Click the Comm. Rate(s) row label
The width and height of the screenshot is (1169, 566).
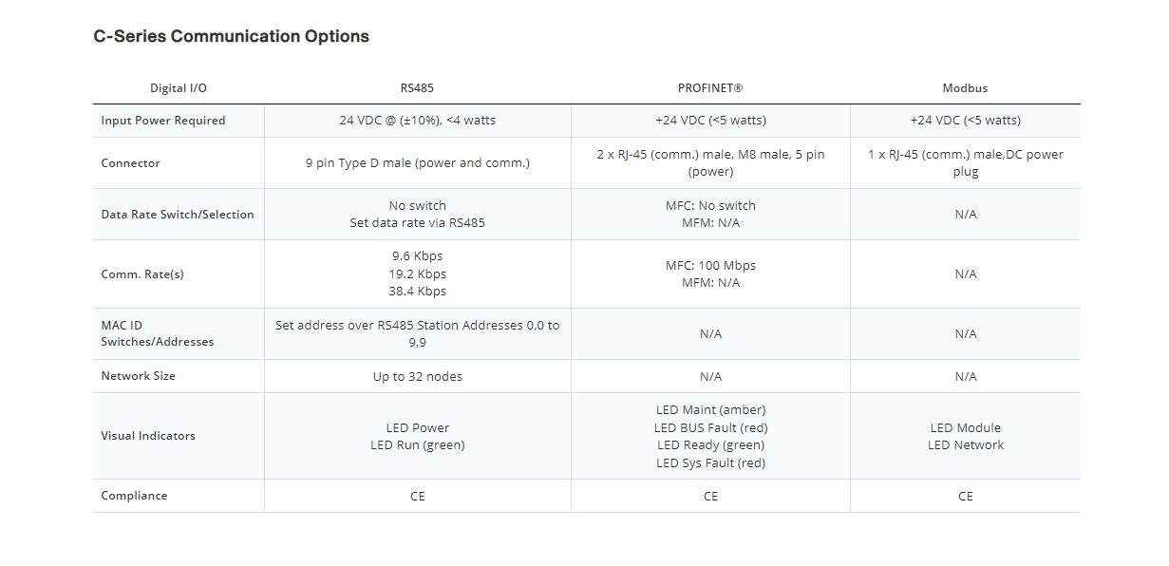click(142, 274)
